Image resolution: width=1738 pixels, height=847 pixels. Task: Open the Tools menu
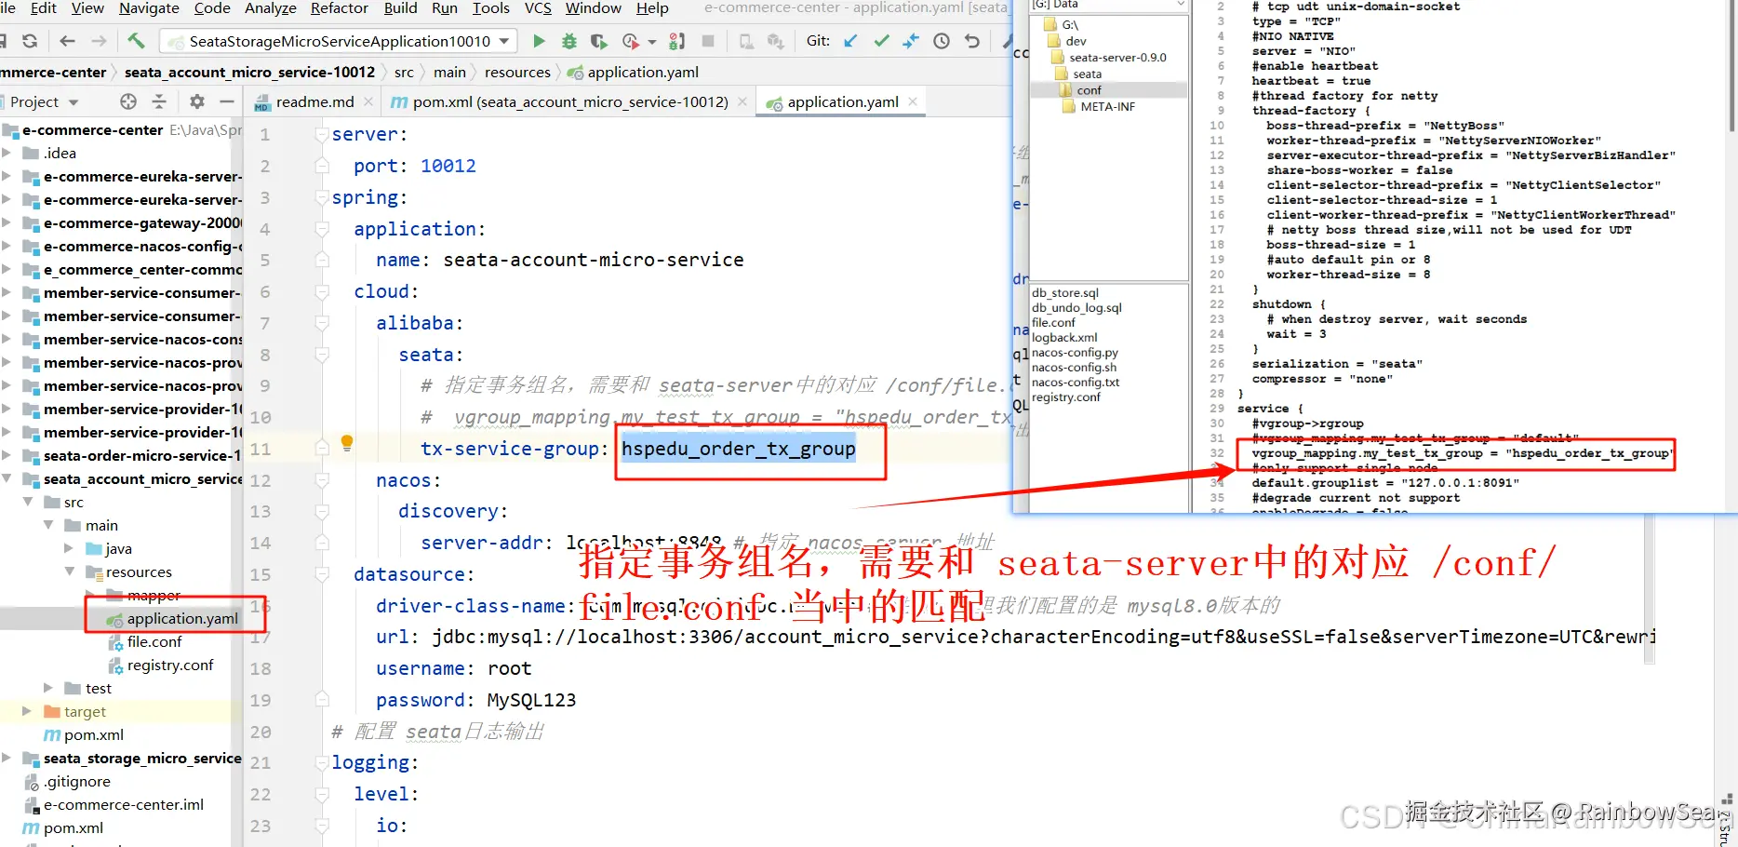point(491,8)
